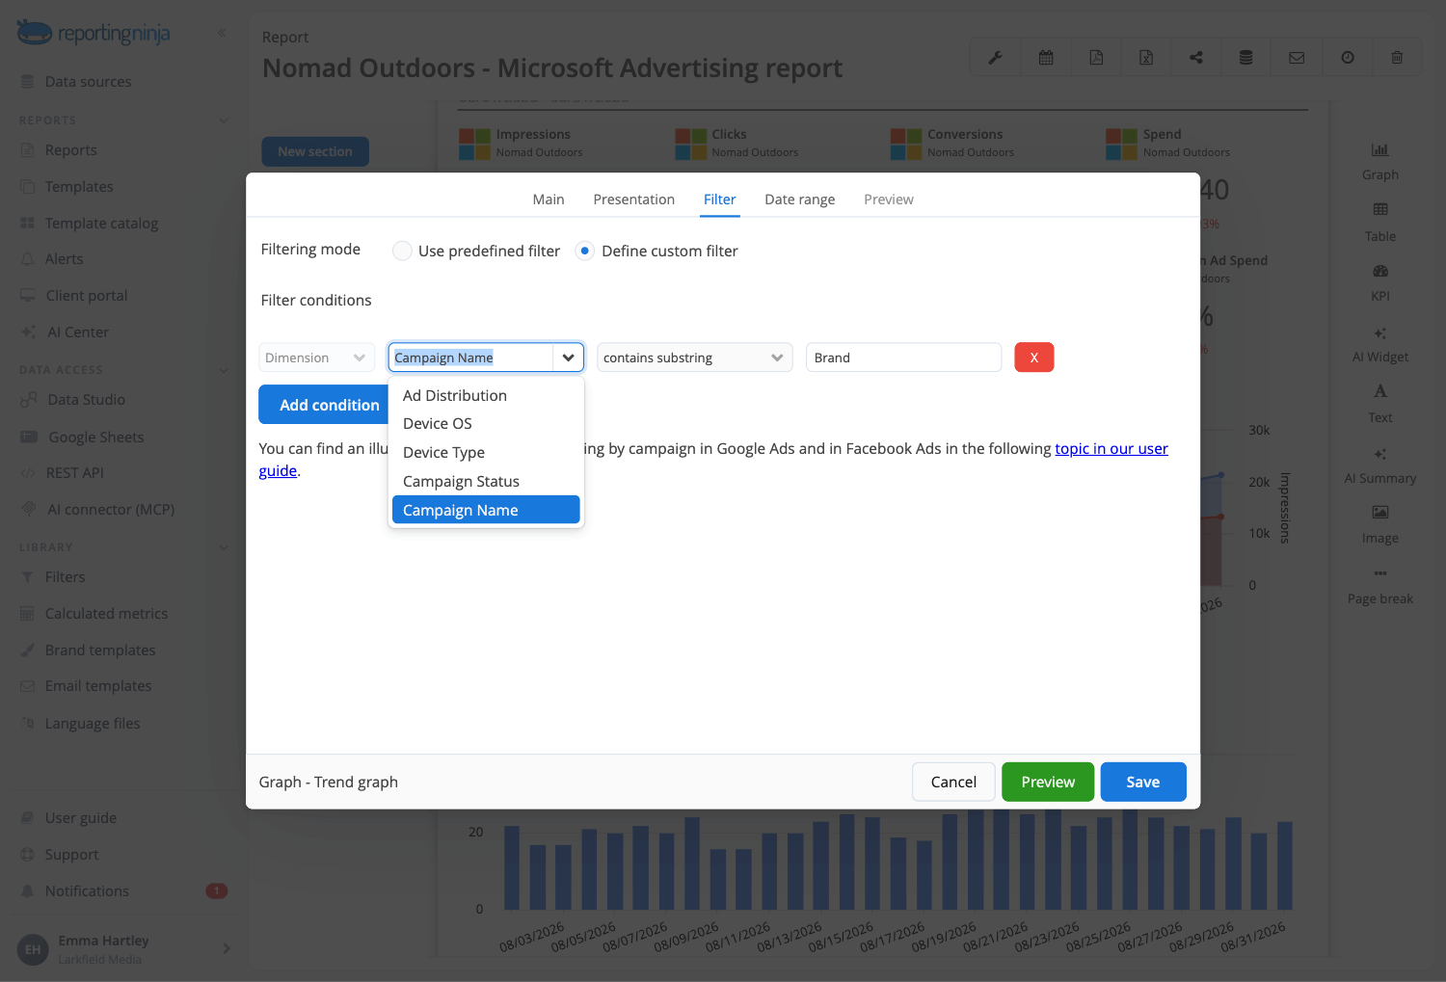The height and width of the screenshot is (982, 1446).
Task: Add an AI Widget from right panel
Action: point(1380,344)
